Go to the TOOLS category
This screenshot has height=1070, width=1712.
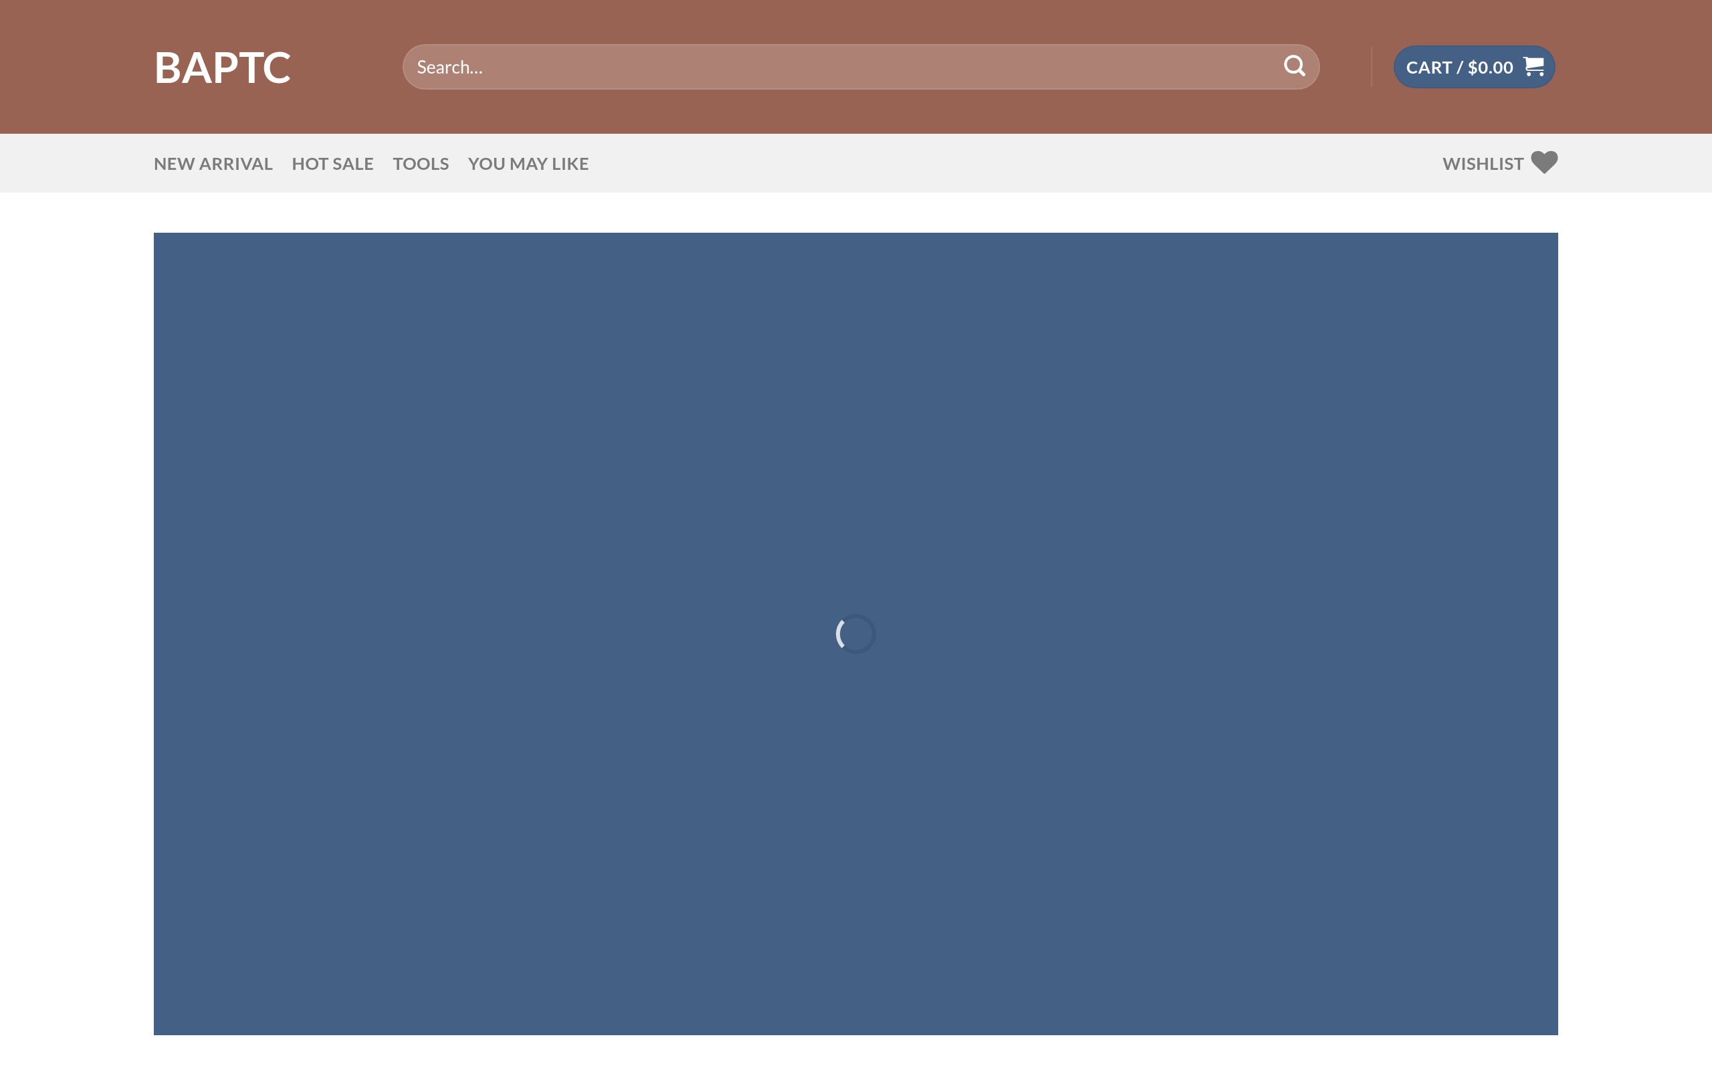point(420,163)
